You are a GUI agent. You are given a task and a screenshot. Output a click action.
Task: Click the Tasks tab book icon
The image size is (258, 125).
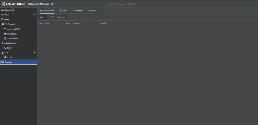click(60, 11)
